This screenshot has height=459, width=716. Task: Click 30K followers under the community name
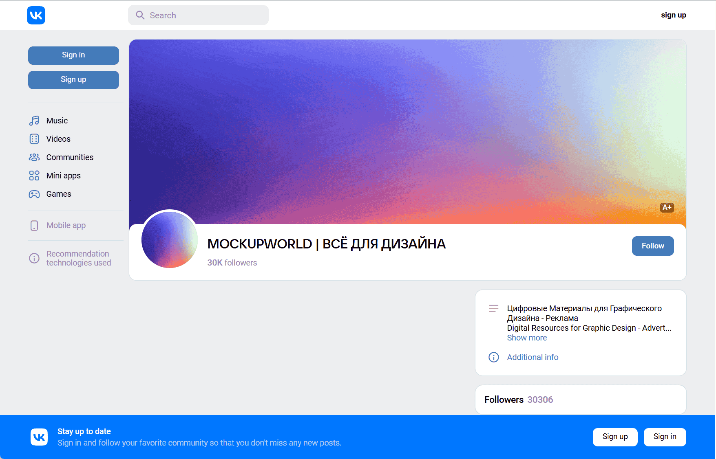[x=232, y=263]
